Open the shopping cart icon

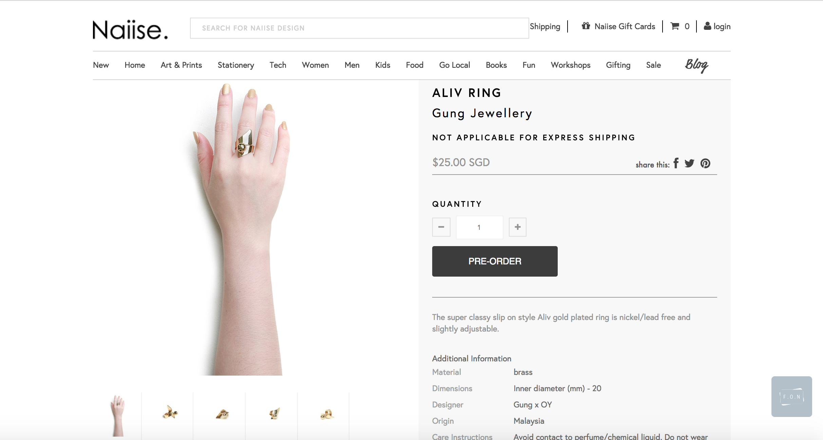(x=675, y=26)
